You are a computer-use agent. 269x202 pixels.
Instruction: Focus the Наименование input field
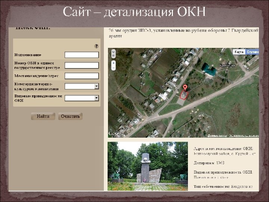point(82,55)
